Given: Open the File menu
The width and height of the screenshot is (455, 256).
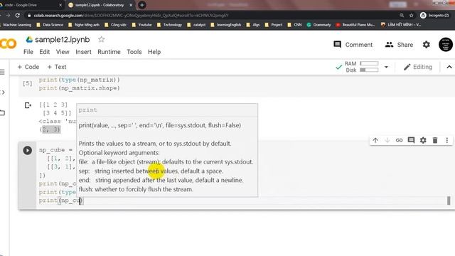Looking at the screenshot, I should click(28, 52).
